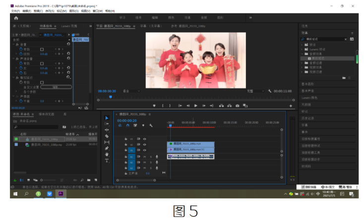Export frame with camera icon
Image resolution: width=364 pixels, height=220 pixels.
pos(237,106)
